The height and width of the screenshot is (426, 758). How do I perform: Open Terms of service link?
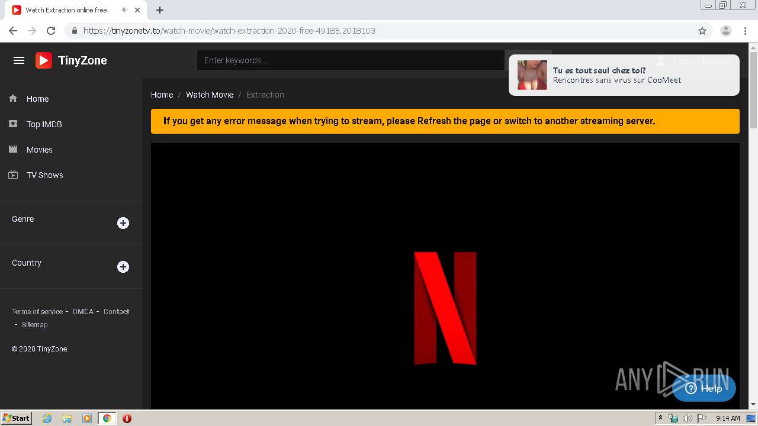pos(37,311)
